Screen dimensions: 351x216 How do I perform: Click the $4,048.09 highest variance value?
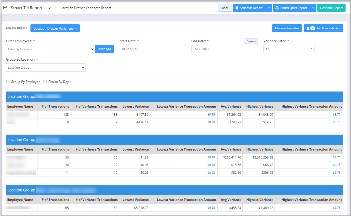[x=266, y=114]
